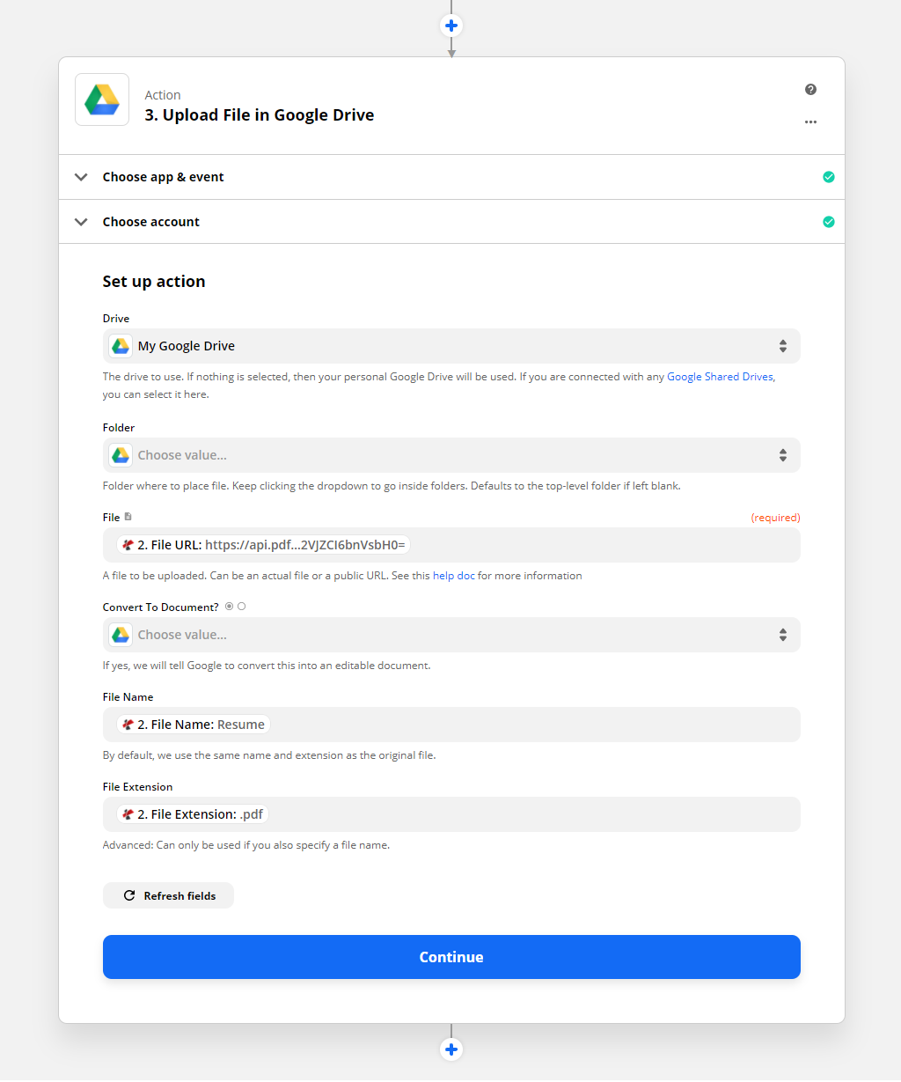
Task: Open the help question mark icon
Action: [x=810, y=89]
